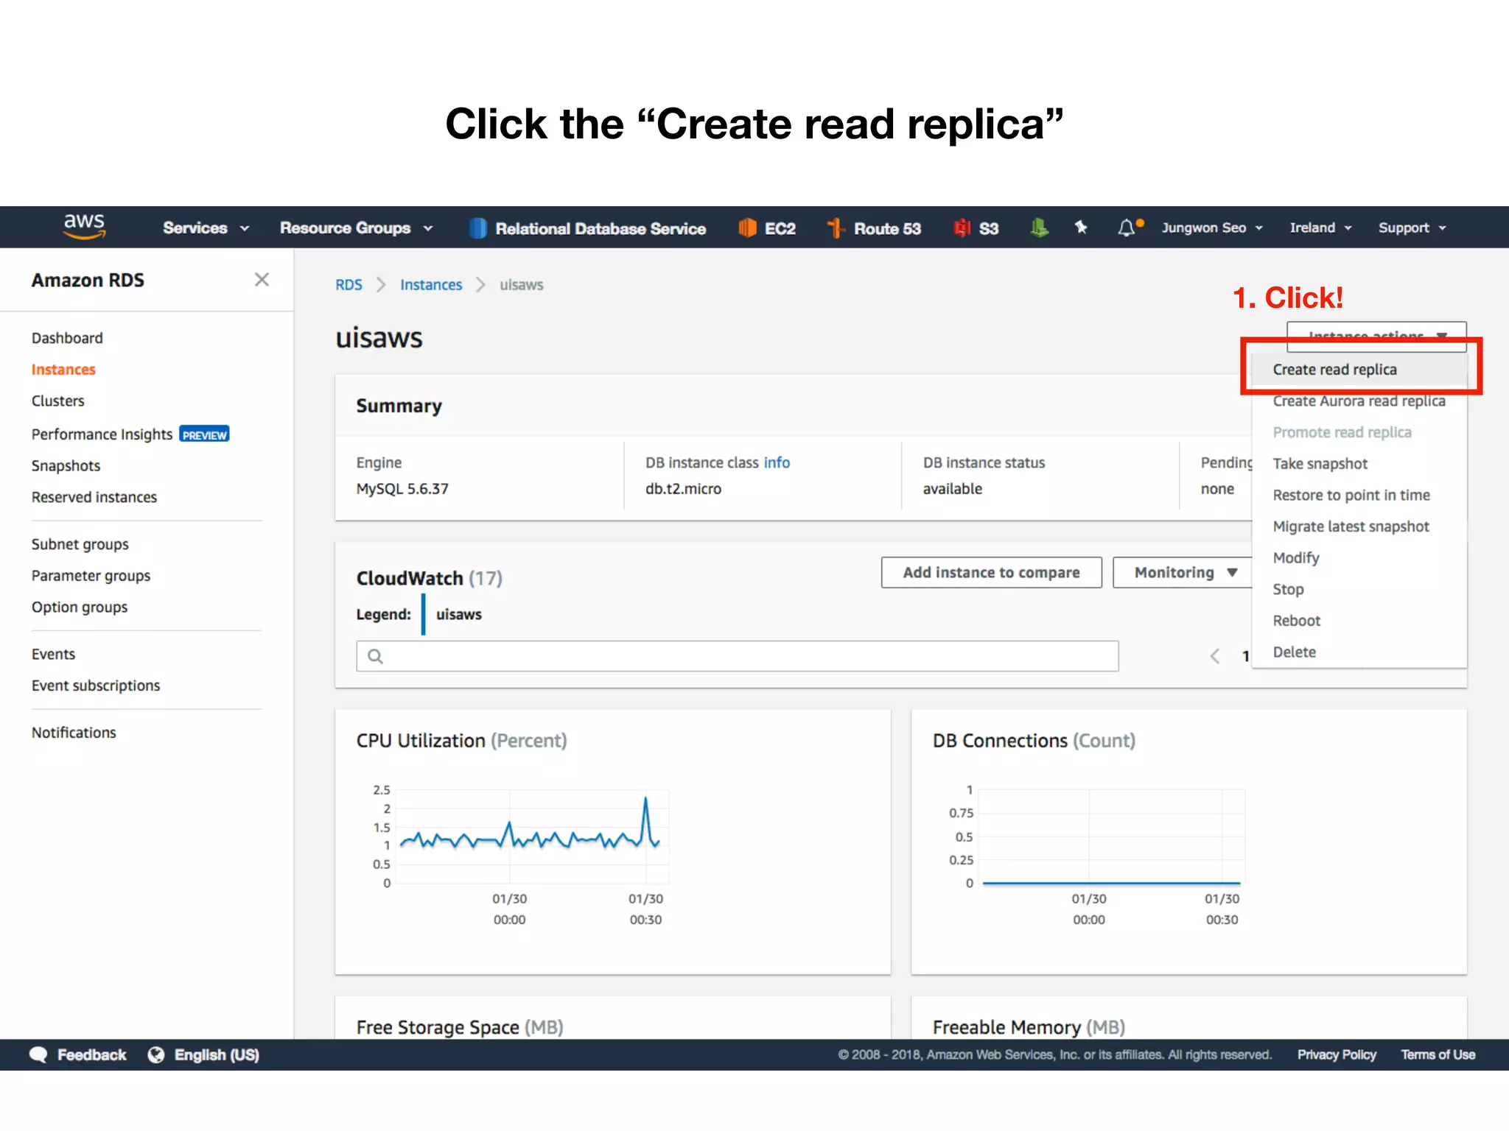Open the Terms of Use link
Screen dimensions: 1509x1131
click(x=1438, y=1055)
